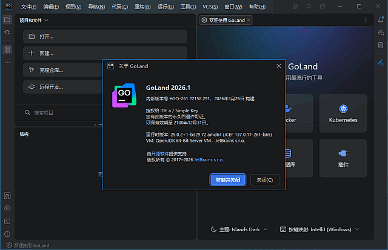The height and width of the screenshot is (250, 388).
Task: Open the Database tool window icon
Action: [381, 45]
